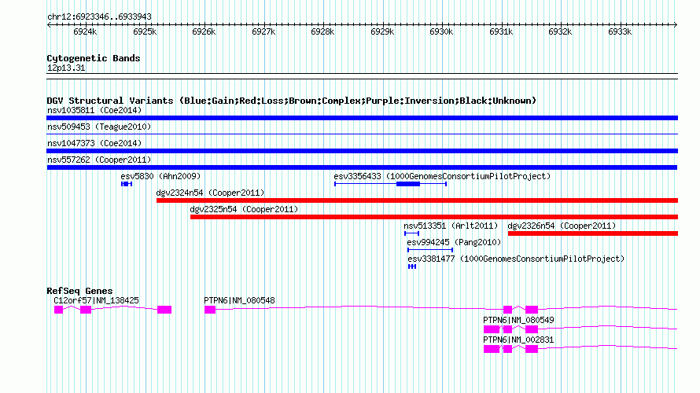Click the Cytogenetic Bands track title
Viewport: 700px width, 393px height.
pyautogui.click(x=94, y=58)
